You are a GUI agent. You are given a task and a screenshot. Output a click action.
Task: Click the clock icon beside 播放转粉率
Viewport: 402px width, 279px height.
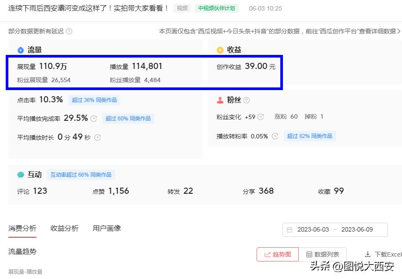[275, 136]
